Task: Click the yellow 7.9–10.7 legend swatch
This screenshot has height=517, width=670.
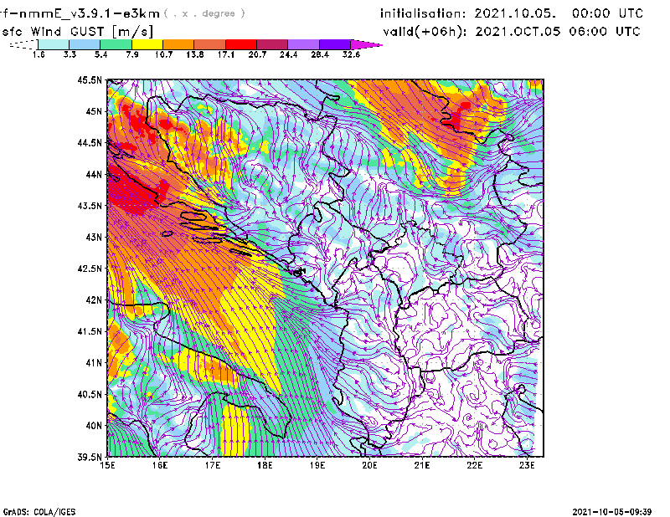Action: click(147, 44)
